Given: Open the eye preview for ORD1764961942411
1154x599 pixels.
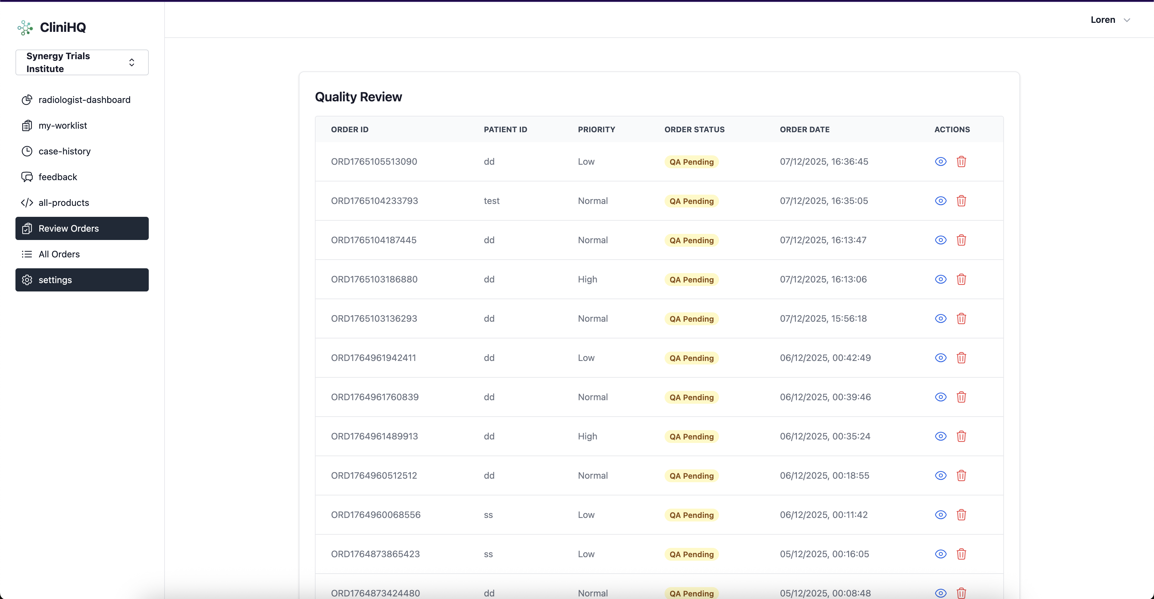Looking at the screenshot, I should (x=940, y=358).
